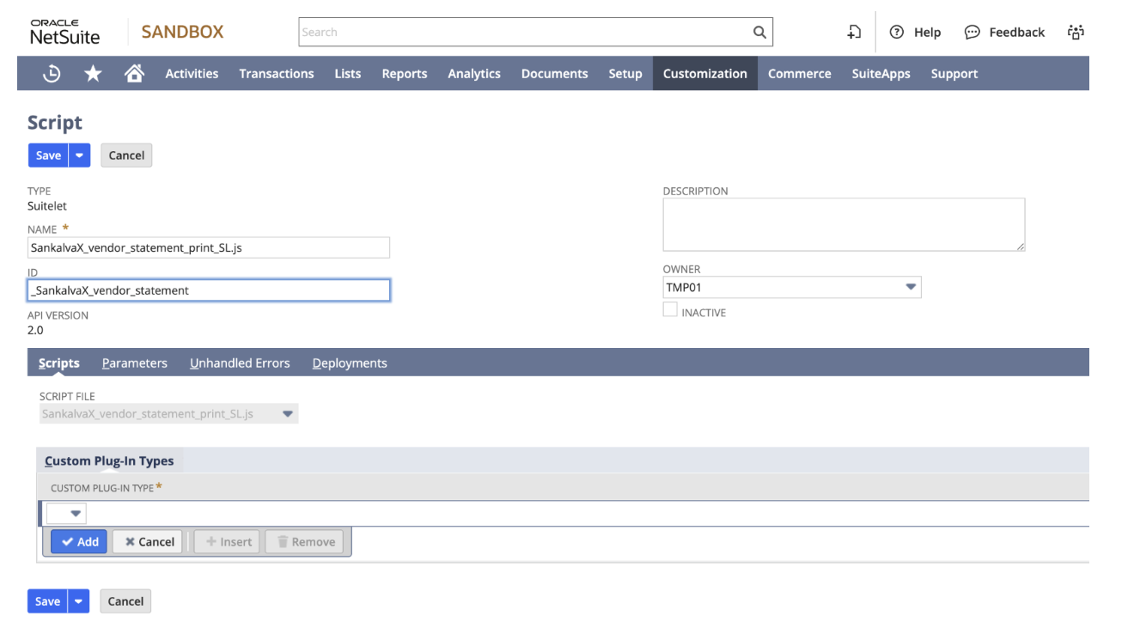1134x634 pixels.
Task: Open the Lists menu
Action: (x=348, y=74)
